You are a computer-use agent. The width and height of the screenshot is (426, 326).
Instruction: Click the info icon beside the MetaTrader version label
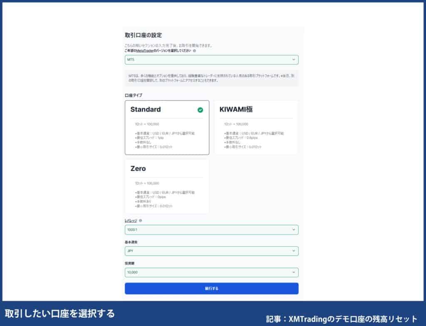(194, 51)
